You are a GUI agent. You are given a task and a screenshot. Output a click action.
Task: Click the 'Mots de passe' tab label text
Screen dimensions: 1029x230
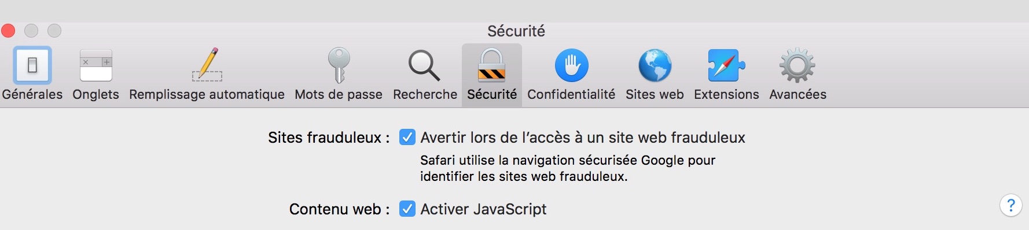339,94
